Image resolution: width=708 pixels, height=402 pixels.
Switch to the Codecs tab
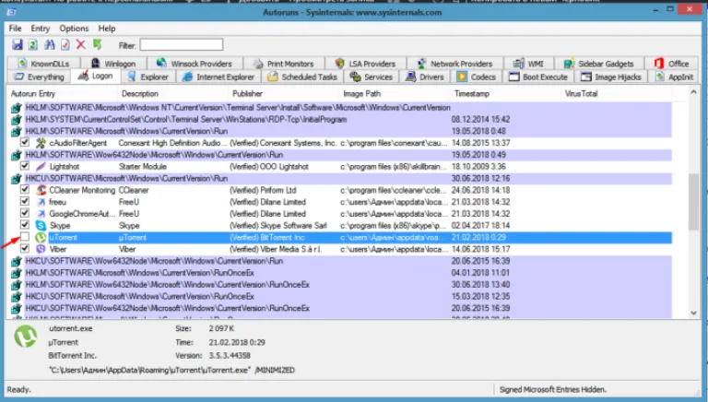click(477, 77)
